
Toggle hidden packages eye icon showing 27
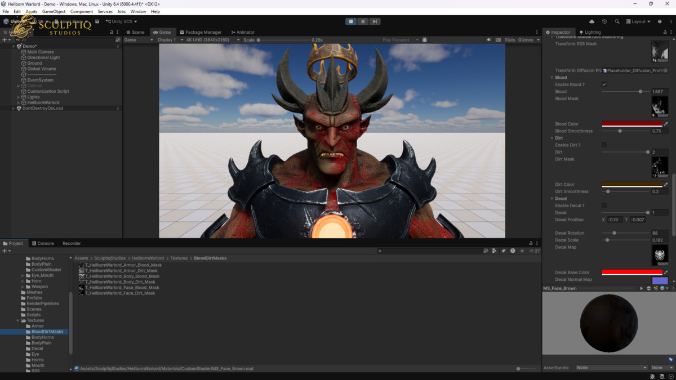534,251
